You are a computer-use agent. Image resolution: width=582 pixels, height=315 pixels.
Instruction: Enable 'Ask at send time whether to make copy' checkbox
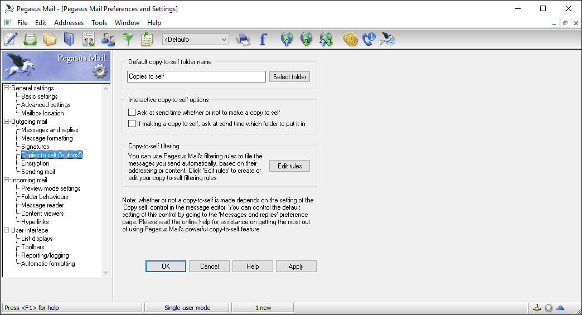click(132, 113)
